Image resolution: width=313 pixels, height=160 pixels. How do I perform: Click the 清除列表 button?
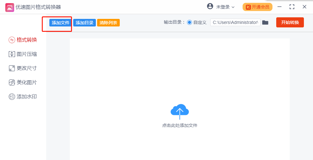(x=108, y=23)
